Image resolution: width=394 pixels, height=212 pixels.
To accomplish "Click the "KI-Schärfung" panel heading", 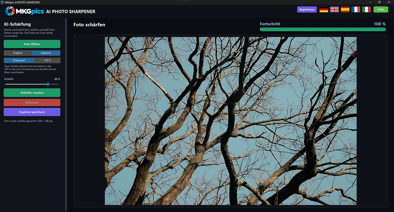I will [x=17, y=24].
